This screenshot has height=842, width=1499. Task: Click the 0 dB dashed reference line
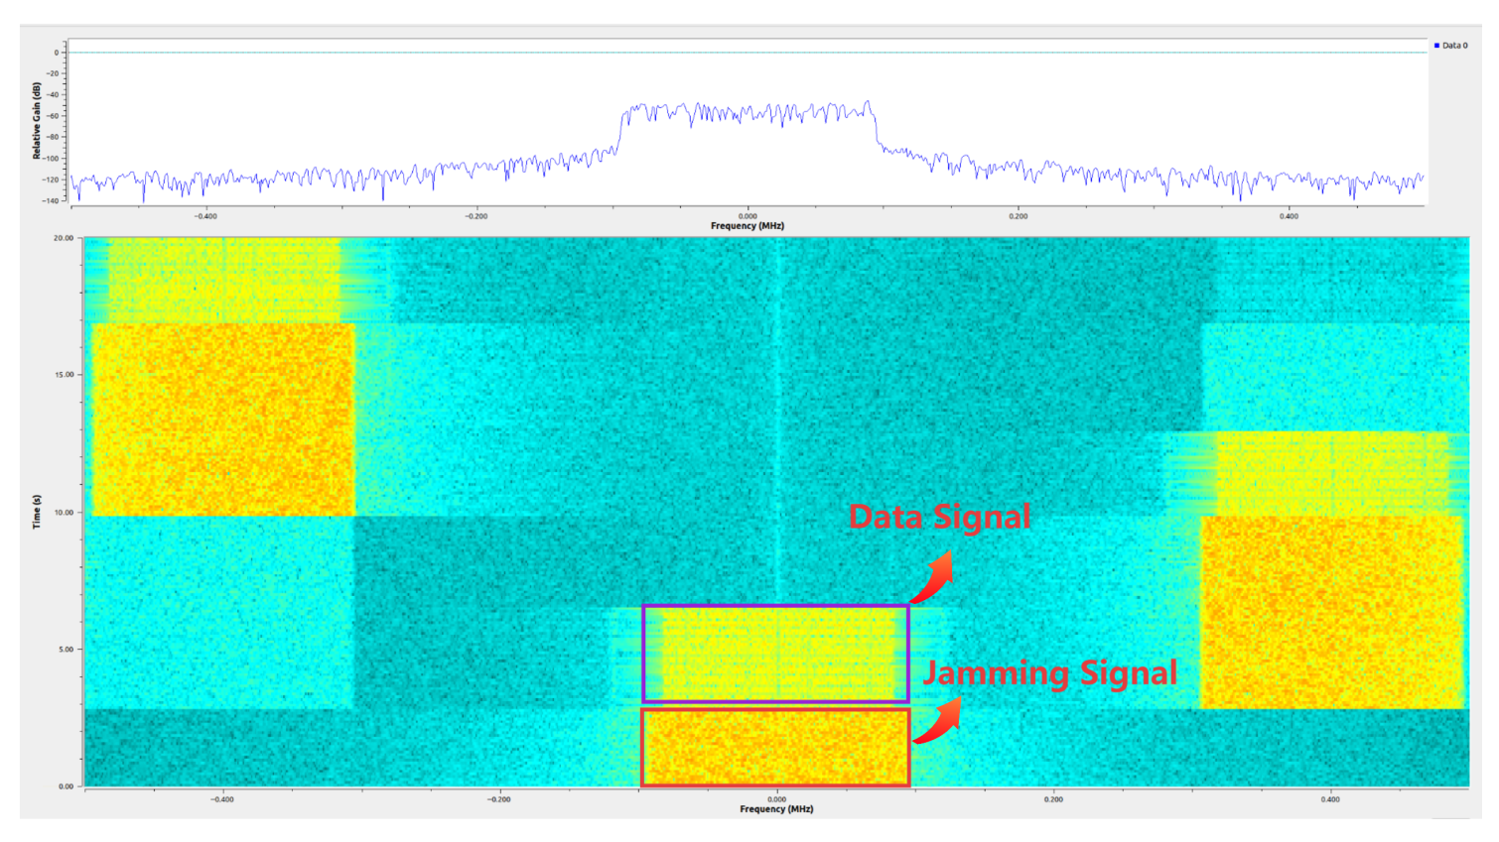(x=745, y=53)
